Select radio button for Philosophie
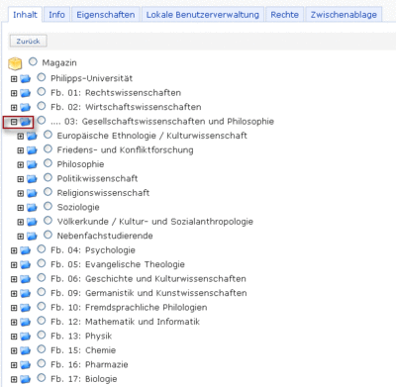This screenshot has width=396, height=387. [x=48, y=163]
